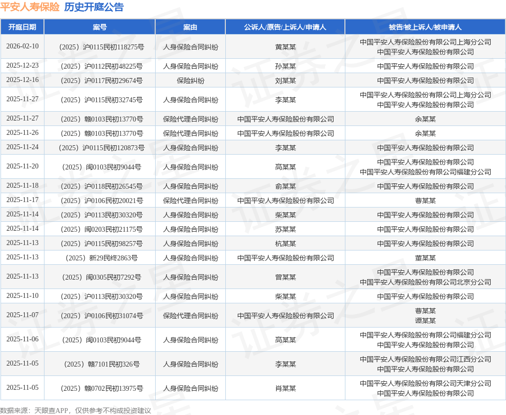Click the 案号 column header

pos(100,27)
